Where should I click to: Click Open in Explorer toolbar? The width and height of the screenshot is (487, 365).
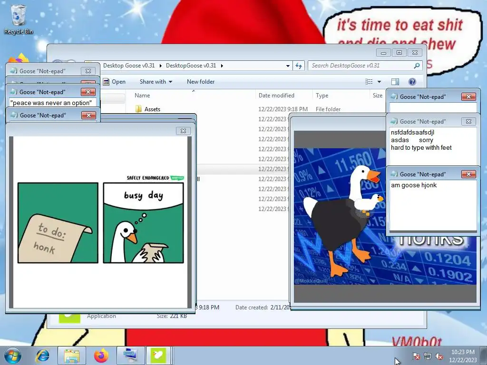(114, 82)
